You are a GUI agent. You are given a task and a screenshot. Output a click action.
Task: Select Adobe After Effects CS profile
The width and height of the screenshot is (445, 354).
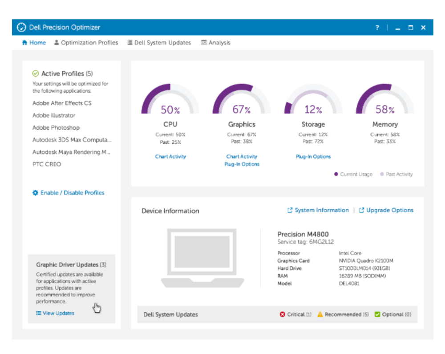[x=62, y=103]
